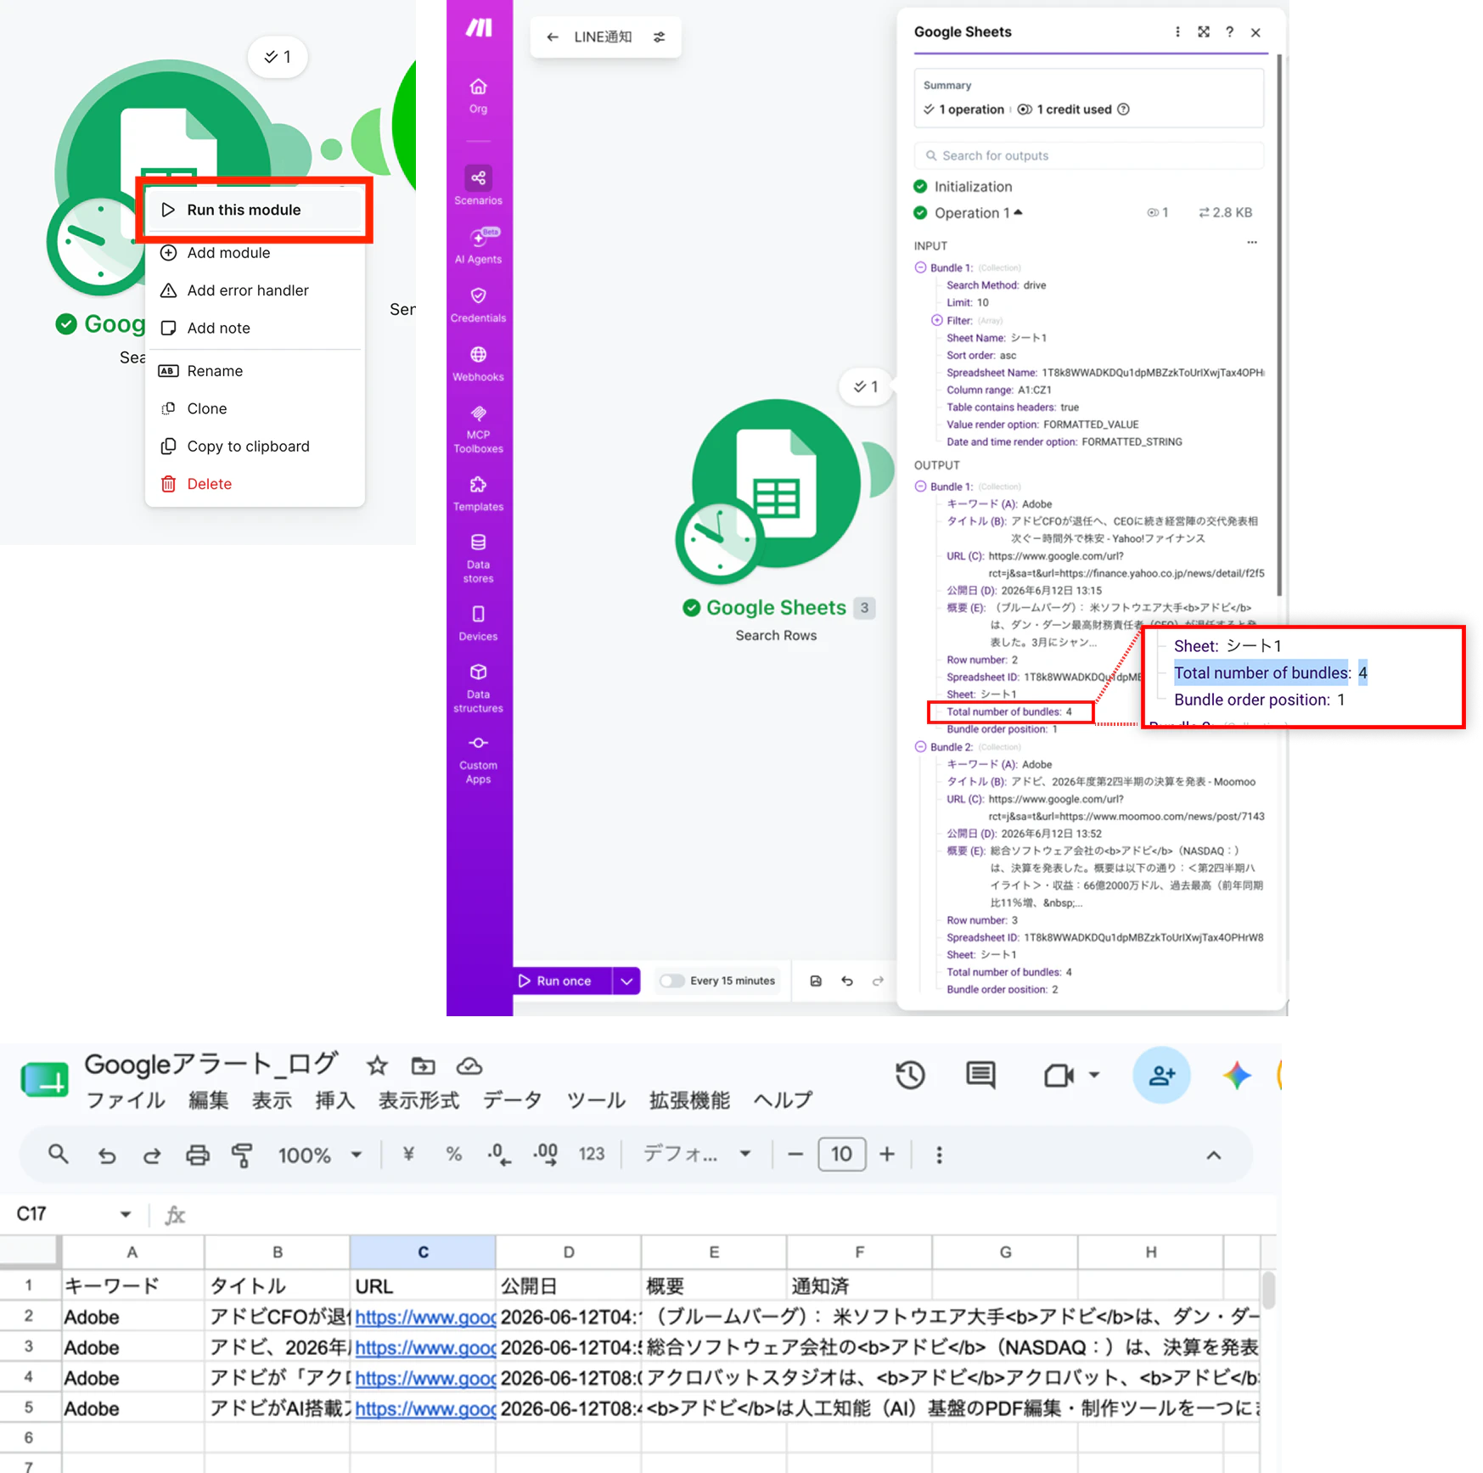
Task: Open Custom Apps in the sidebar
Action: [478, 759]
